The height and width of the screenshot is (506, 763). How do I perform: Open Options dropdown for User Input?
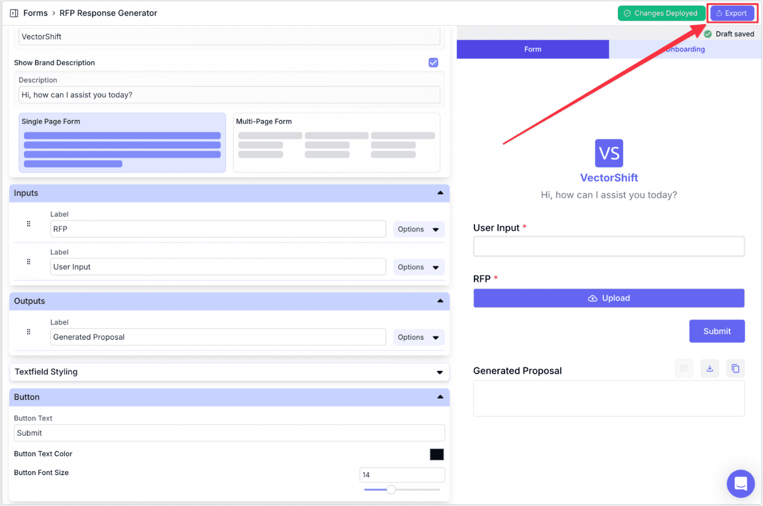[419, 267]
